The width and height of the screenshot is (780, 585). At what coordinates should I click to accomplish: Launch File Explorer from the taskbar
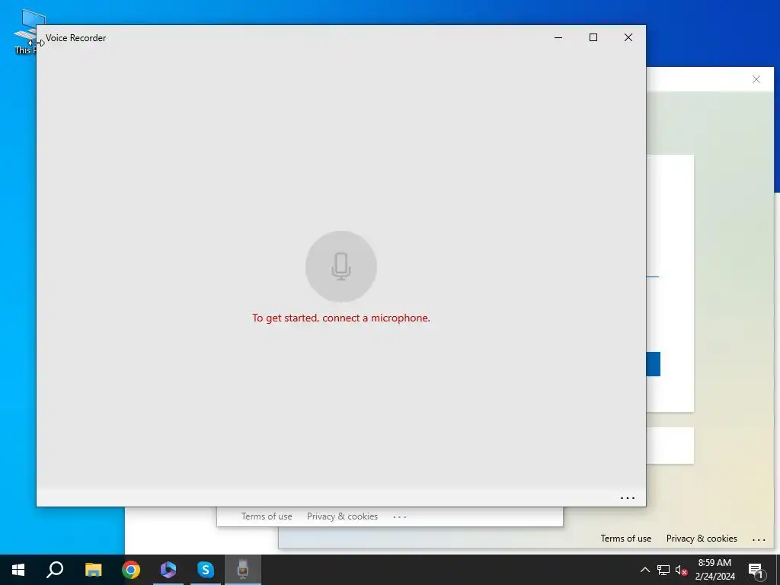[x=93, y=570]
